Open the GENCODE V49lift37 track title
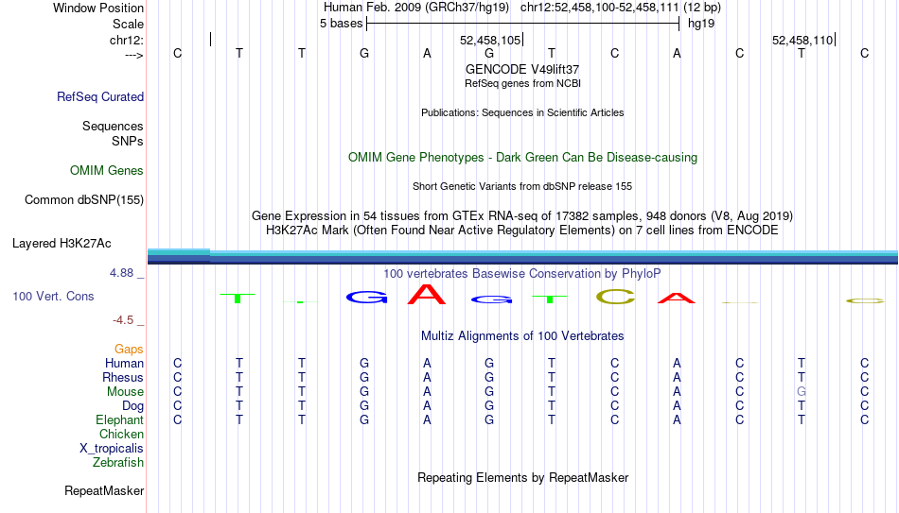Screen dimensions: 899x513 tap(522, 69)
